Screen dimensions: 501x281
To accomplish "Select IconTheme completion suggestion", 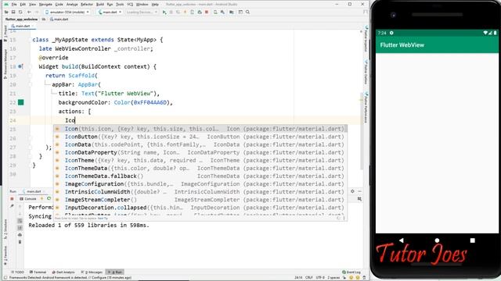I will (200, 160).
